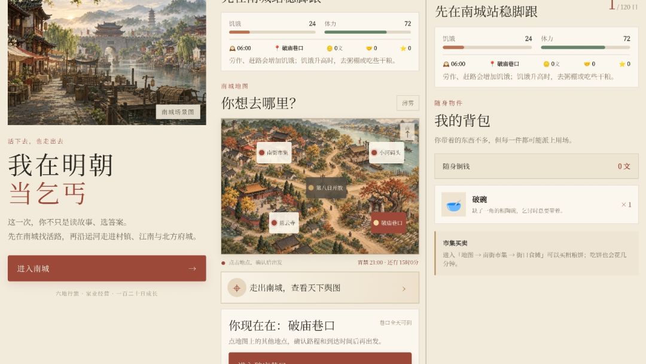Screen dimensions: 646x364
Task: Click the handshake icon above 南城地图
Action: point(368,48)
